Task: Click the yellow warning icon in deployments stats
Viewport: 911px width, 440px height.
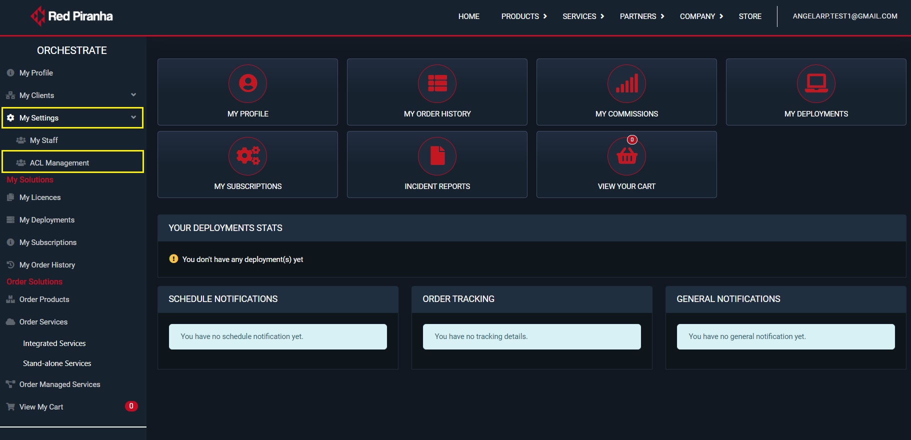Action: (x=173, y=259)
